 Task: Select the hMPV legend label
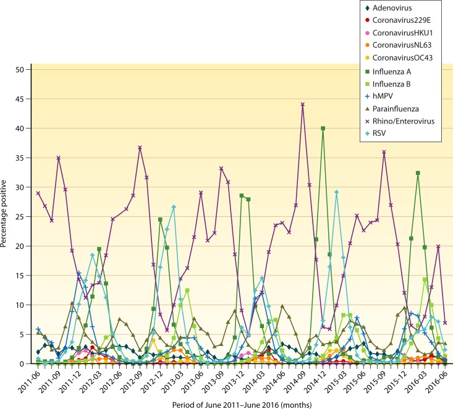click(x=383, y=96)
